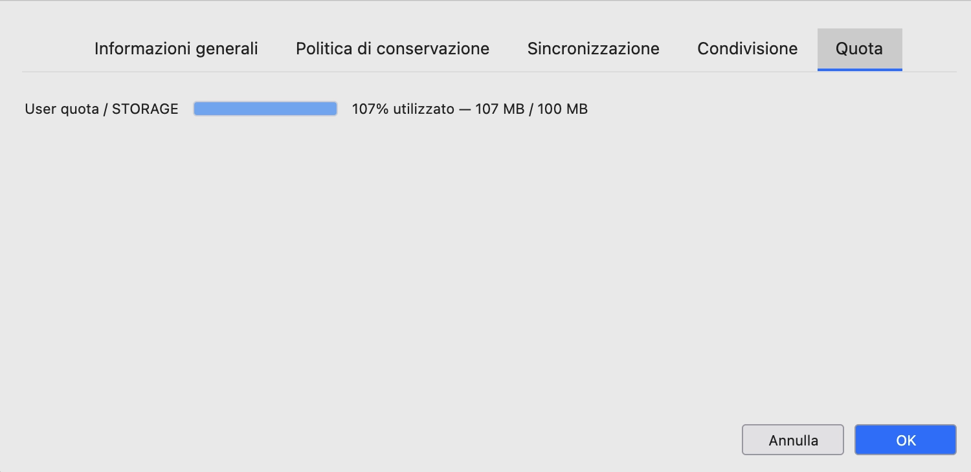Click the left end of the quota bar
This screenshot has height=472, width=971.
197,109
